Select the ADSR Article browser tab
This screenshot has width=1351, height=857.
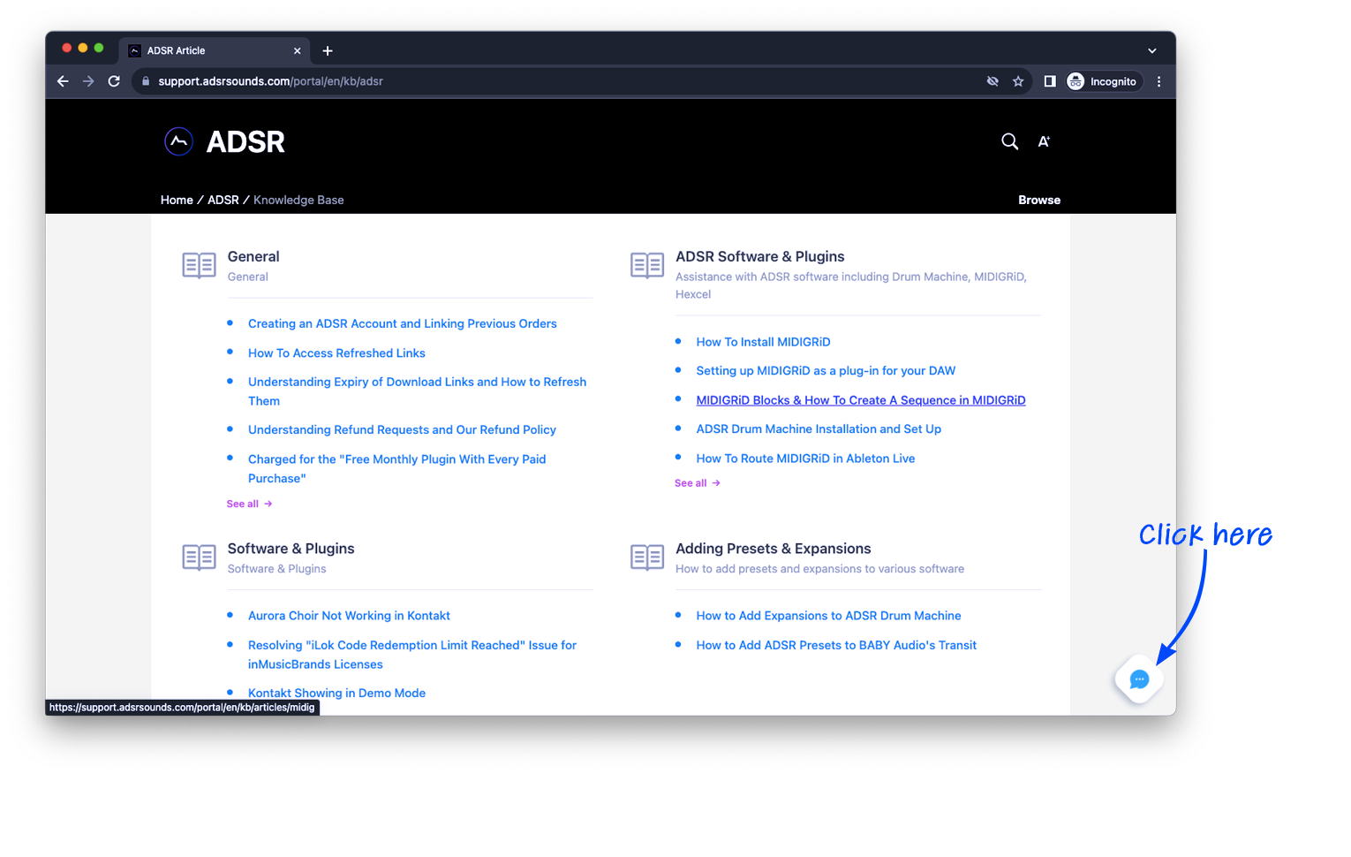pyautogui.click(x=216, y=50)
